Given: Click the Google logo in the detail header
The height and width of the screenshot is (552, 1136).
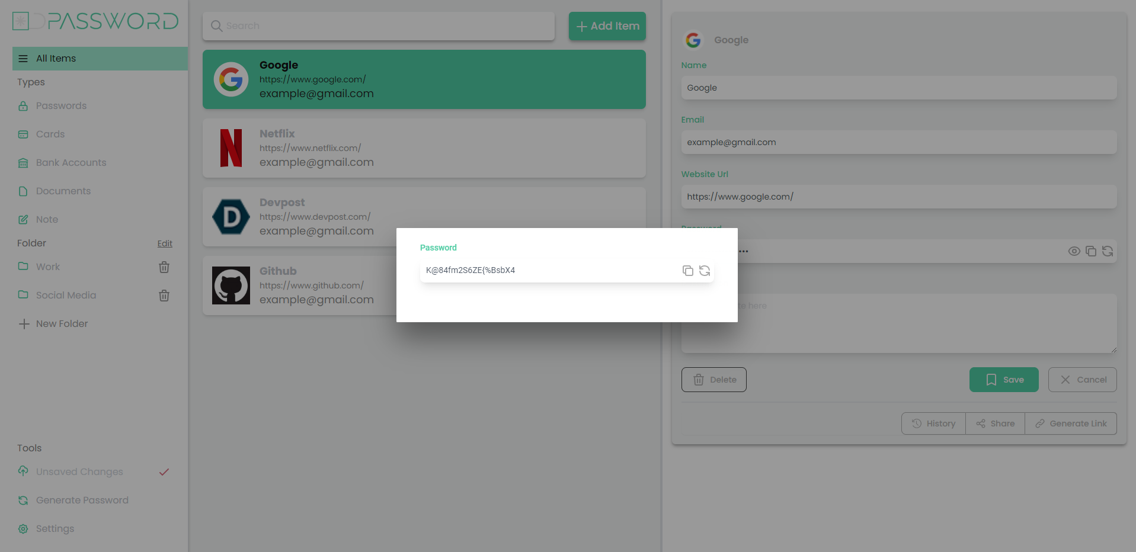Looking at the screenshot, I should click(x=693, y=40).
